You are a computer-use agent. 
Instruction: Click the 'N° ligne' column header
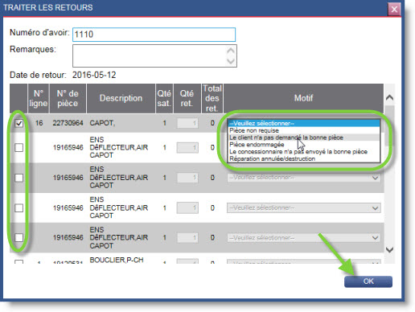pos(39,98)
